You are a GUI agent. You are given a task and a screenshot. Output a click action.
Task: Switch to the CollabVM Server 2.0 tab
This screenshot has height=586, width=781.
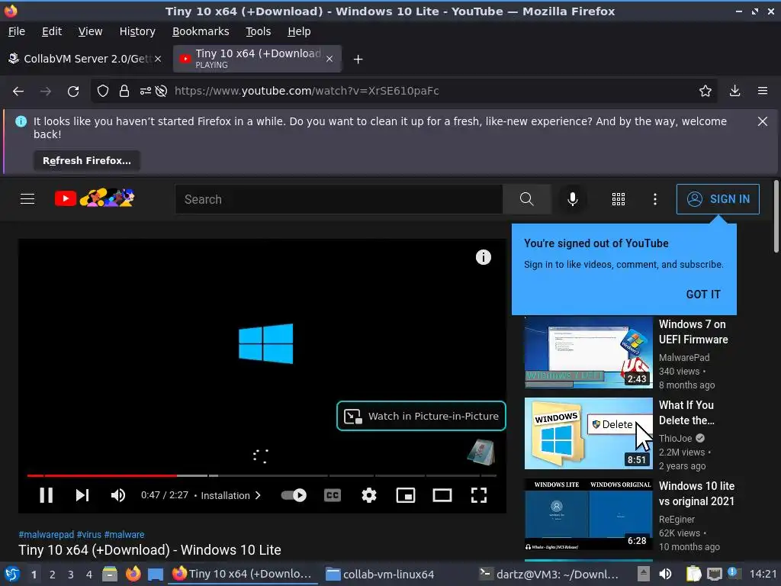tap(85, 59)
